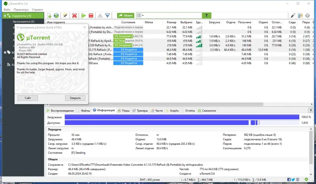
Task: Collapse the labels tree node with tag icon
Action: [5, 53]
